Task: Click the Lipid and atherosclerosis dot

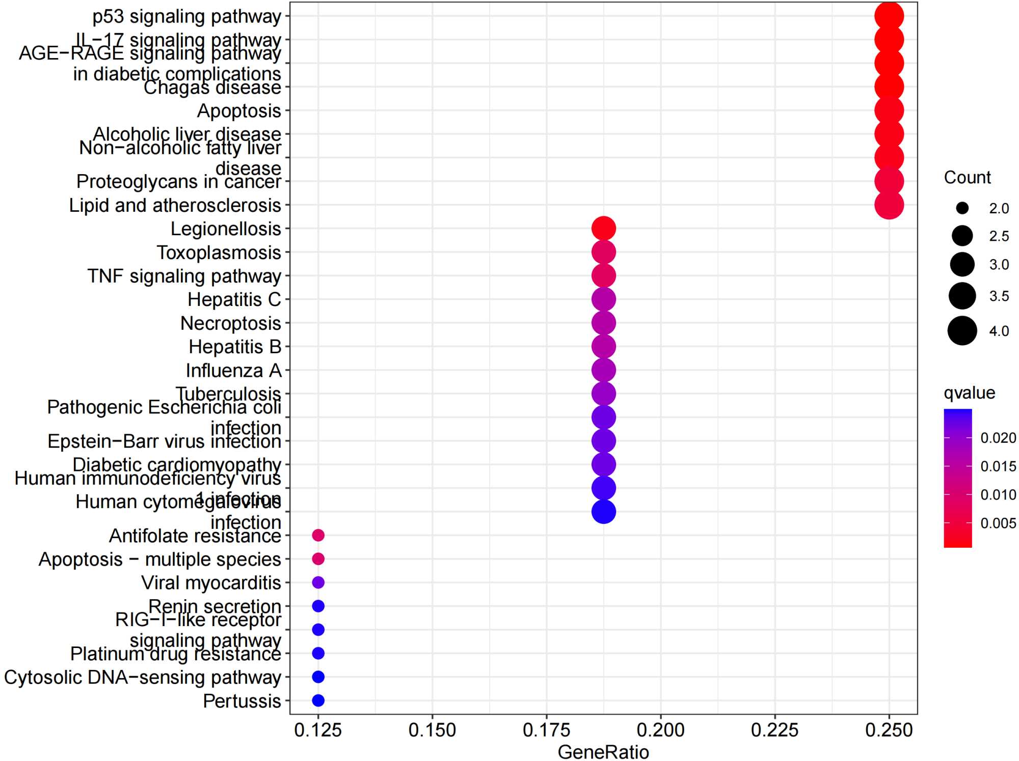Action: pos(889,205)
